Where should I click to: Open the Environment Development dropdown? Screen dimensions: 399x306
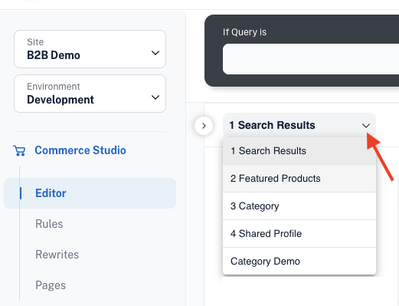point(90,94)
